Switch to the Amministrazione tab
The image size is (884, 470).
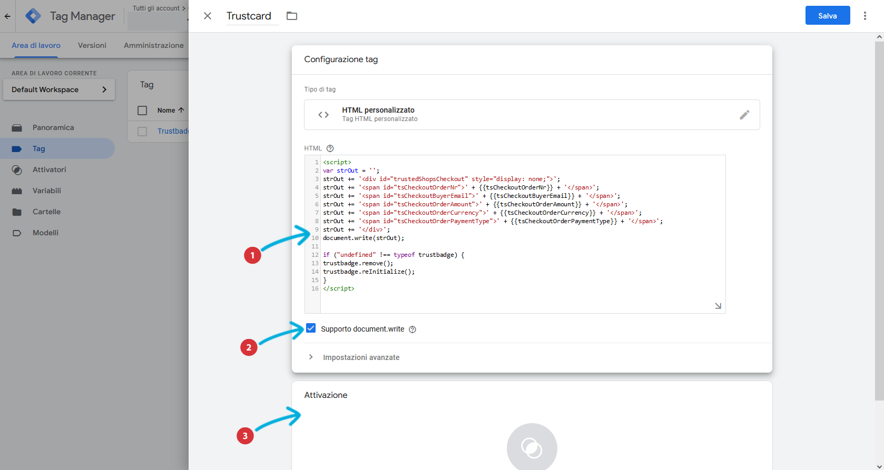point(154,45)
